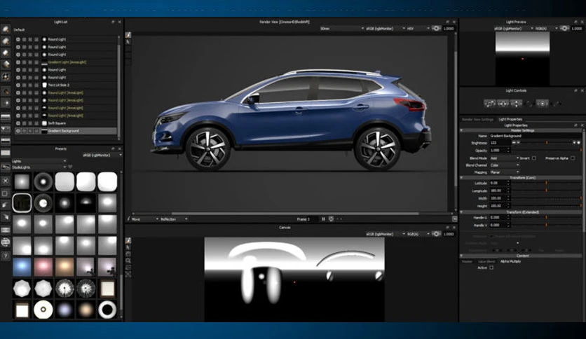The height and width of the screenshot is (339, 586).
Task: Toggle visibility of Gradient Light [AreaLight]
Action: click(x=18, y=62)
